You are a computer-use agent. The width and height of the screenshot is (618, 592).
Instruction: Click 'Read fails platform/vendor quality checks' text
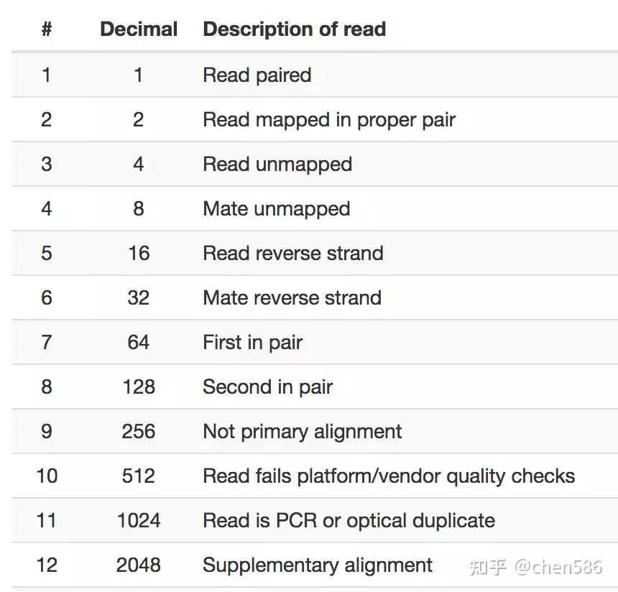coord(388,476)
